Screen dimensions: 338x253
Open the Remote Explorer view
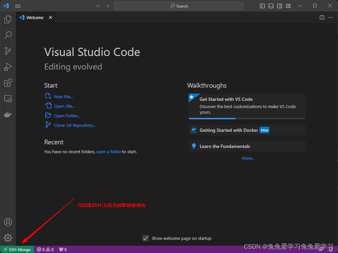coord(8,99)
